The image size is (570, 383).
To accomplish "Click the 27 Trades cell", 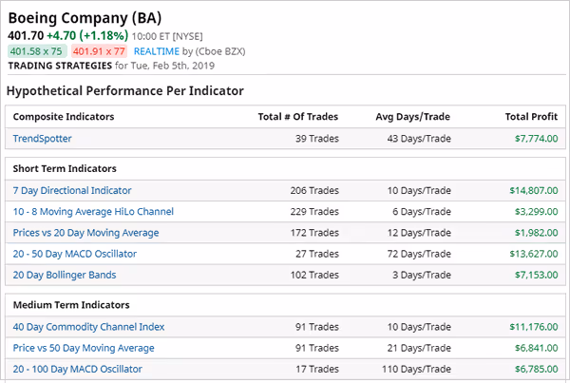I will point(317,254).
